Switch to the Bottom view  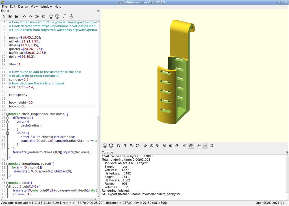[158, 145]
